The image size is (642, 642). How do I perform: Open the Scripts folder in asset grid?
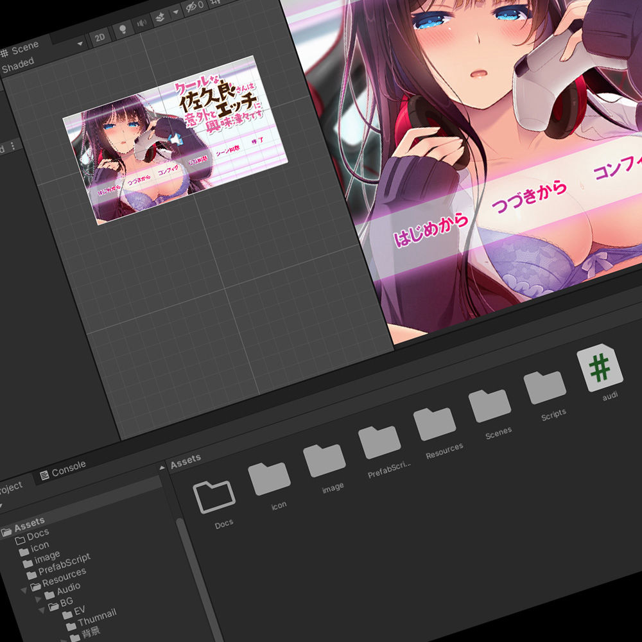(544, 387)
